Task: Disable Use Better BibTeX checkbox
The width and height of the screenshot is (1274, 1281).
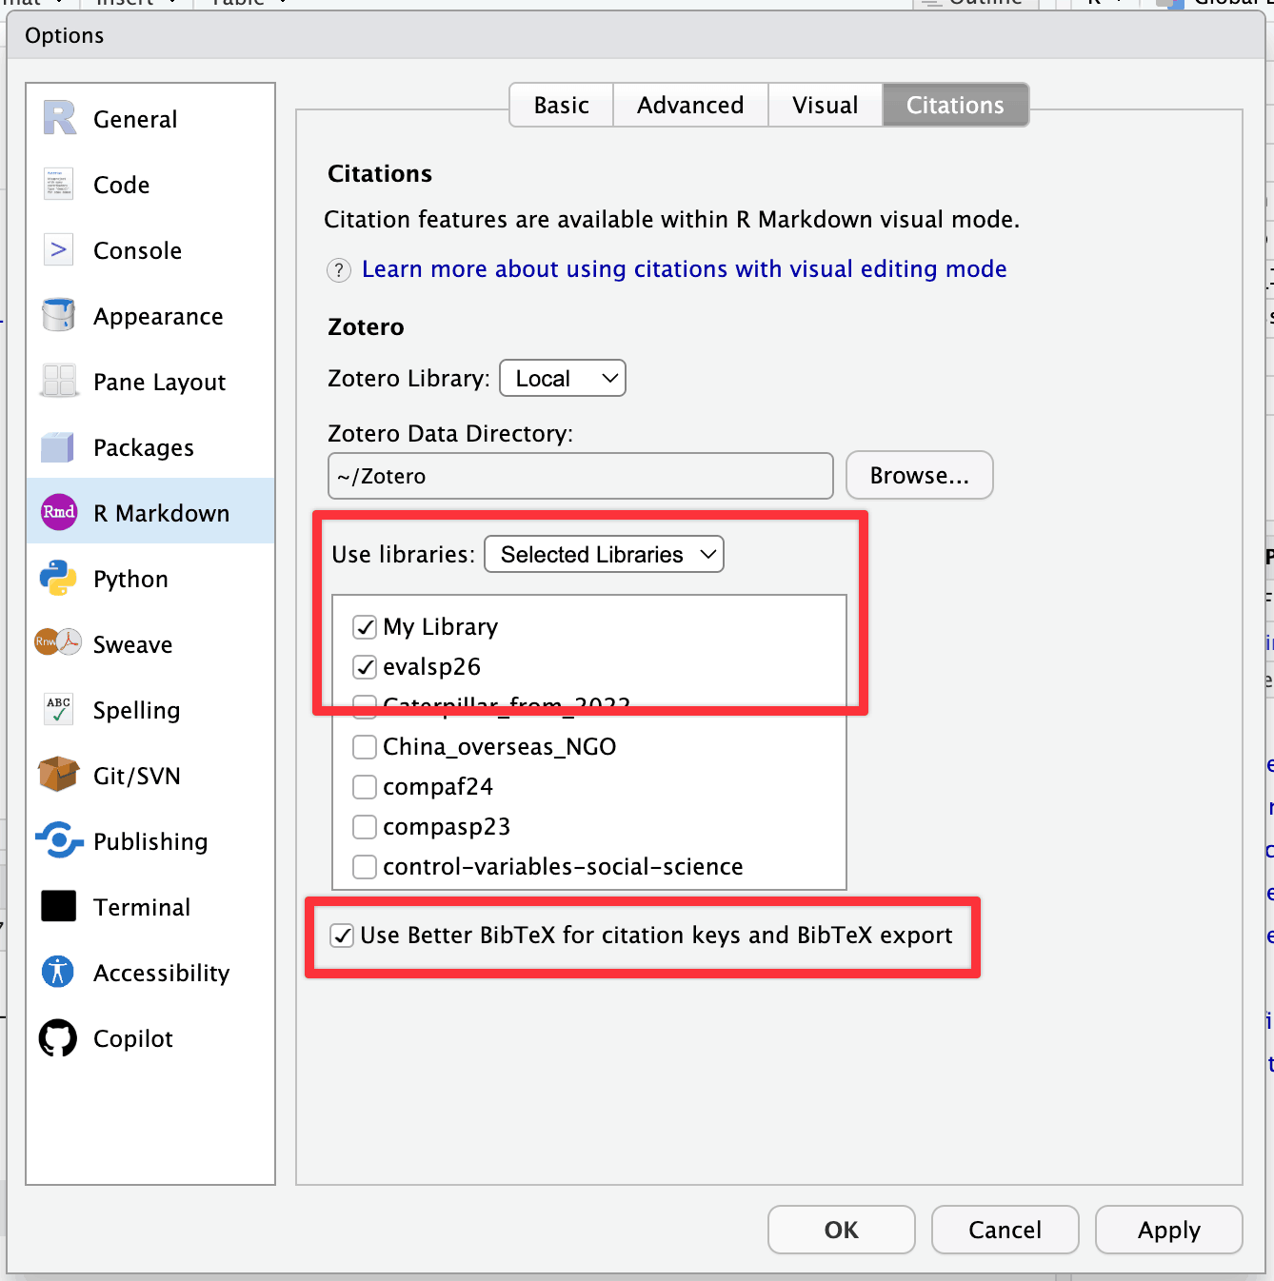Action: point(342,936)
